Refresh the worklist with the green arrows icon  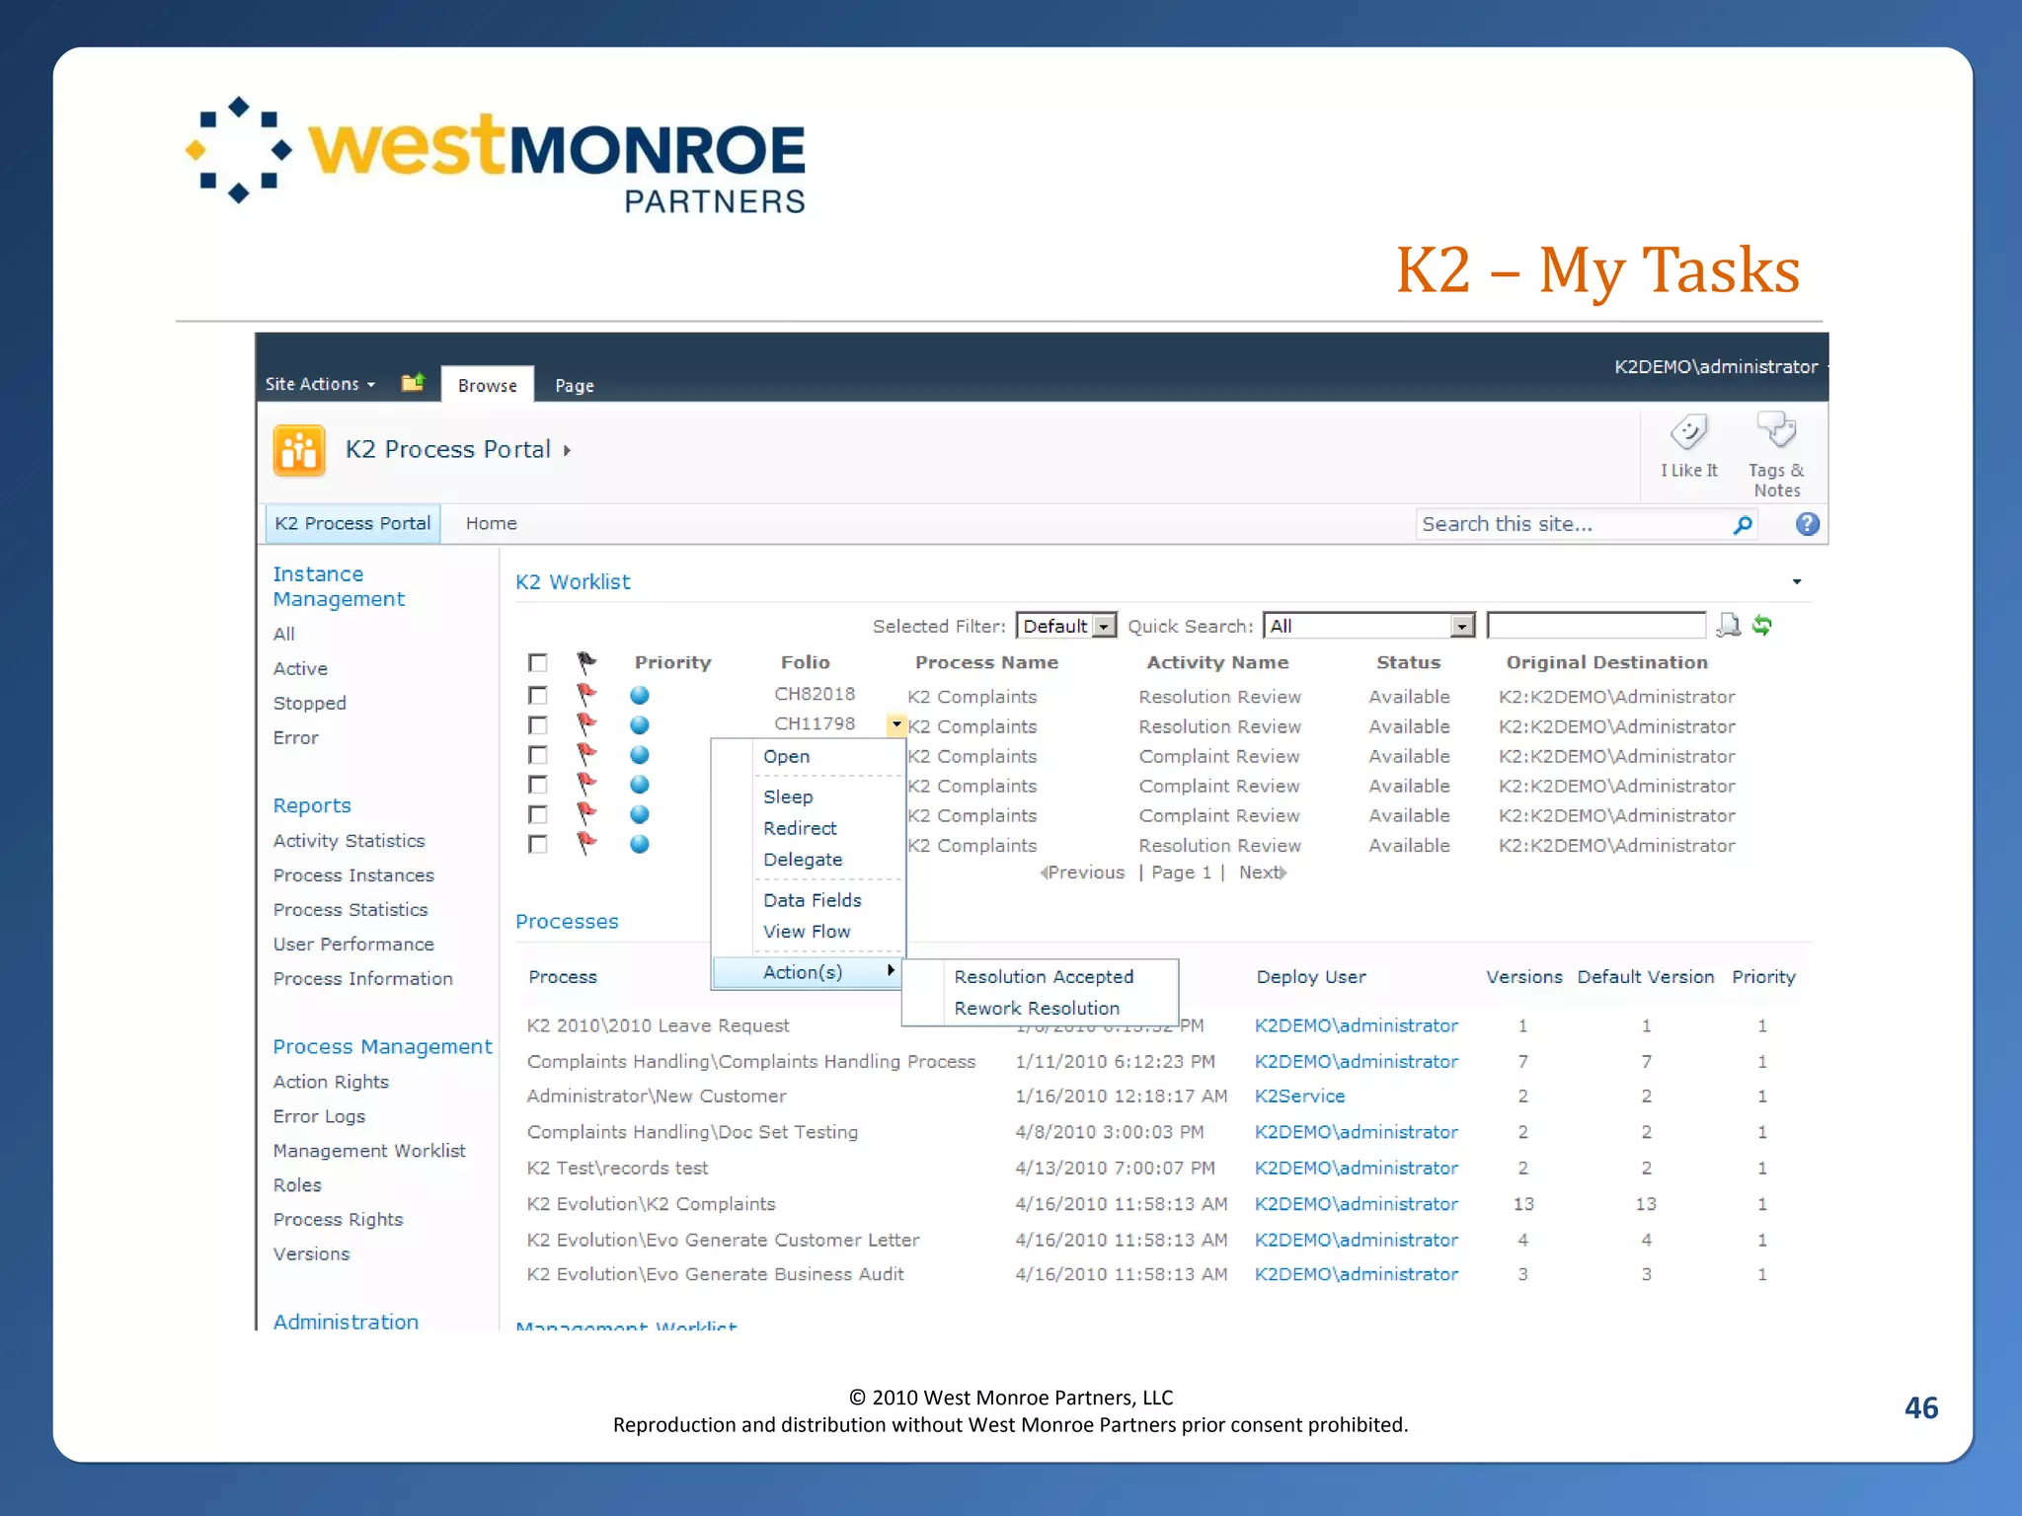click(x=1762, y=625)
